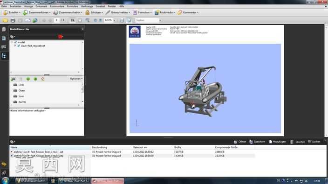
Task: Click the Öffnen button in attachments panel
Action: pos(240,142)
